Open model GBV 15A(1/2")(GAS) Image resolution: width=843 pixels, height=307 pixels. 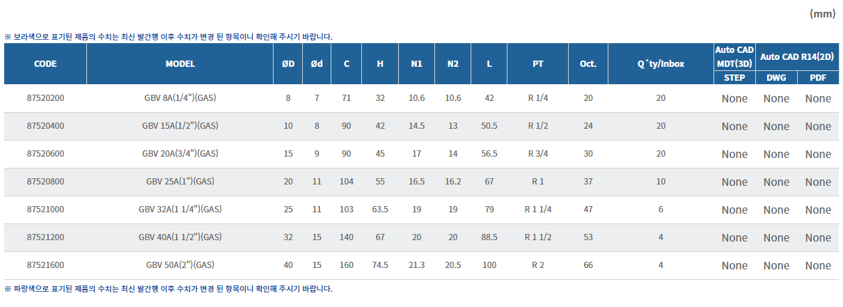(x=180, y=126)
